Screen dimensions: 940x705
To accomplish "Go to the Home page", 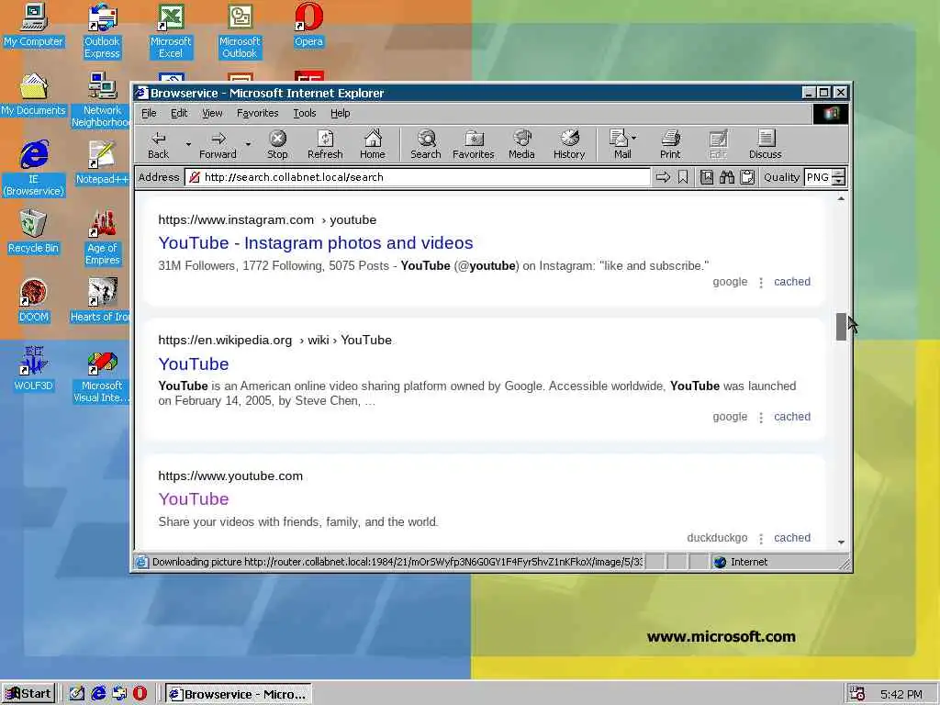I will [x=373, y=145].
